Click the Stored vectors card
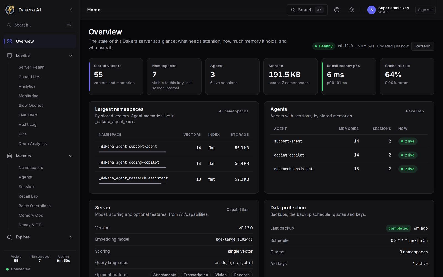Viewport: 443px width, 277px height. pos(116,77)
